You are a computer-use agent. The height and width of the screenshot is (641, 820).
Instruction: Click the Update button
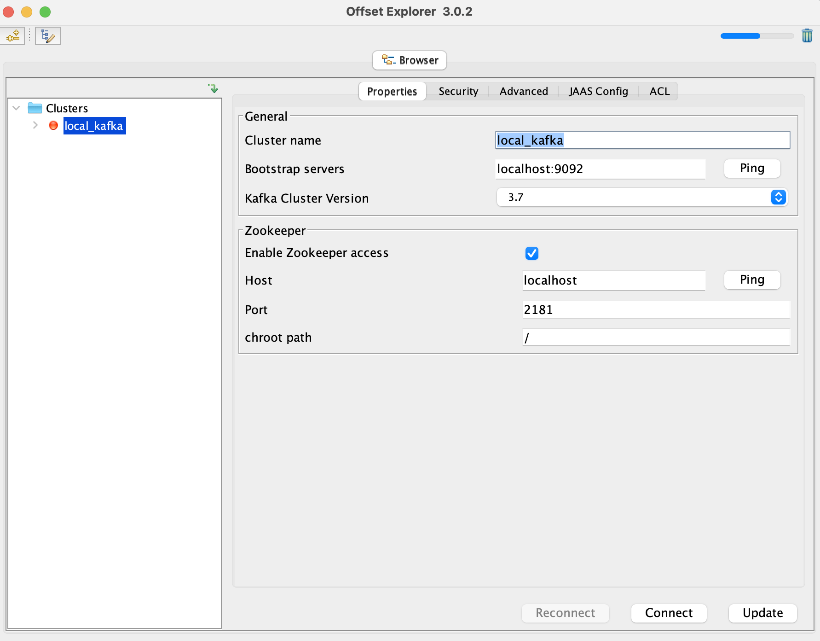(x=762, y=613)
